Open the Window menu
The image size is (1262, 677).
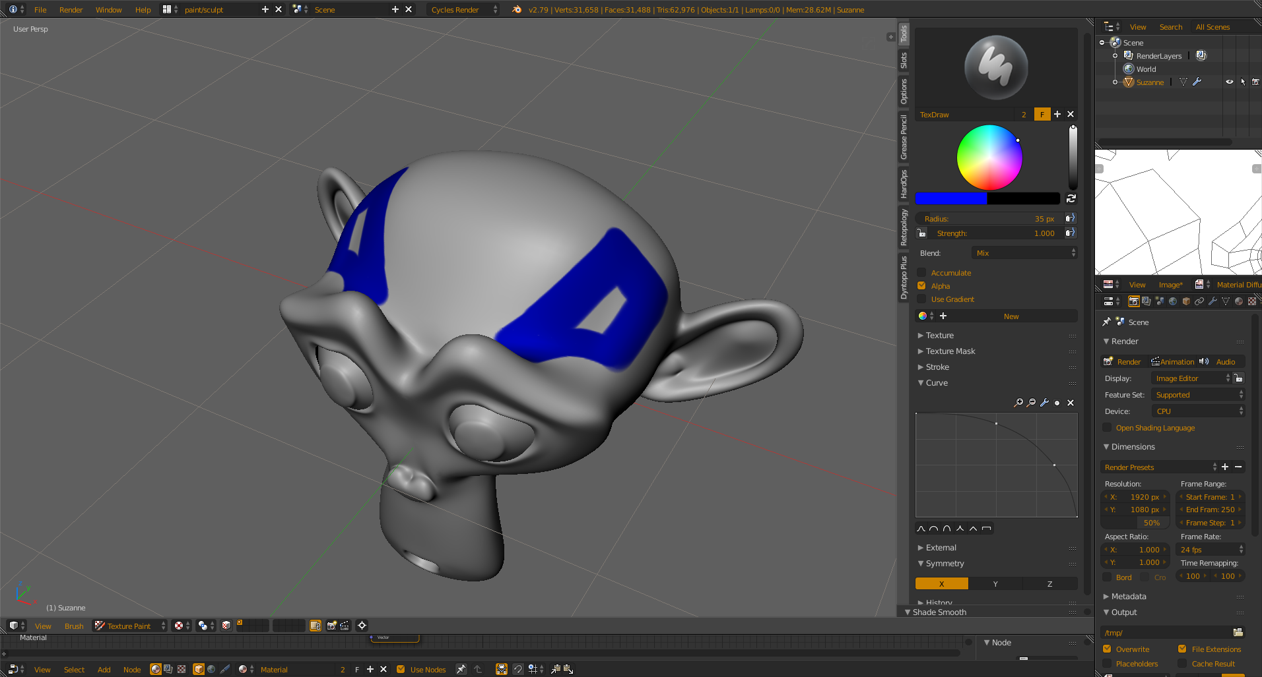108,10
